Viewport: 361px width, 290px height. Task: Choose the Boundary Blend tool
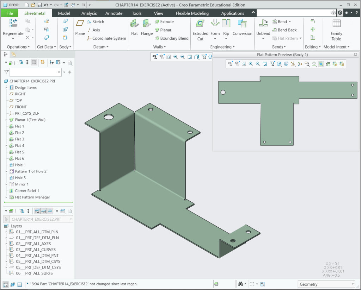click(172, 38)
